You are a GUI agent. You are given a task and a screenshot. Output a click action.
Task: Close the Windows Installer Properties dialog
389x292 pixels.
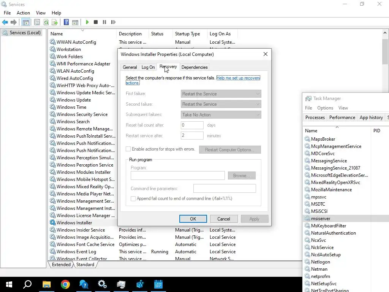pyautogui.click(x=266, y=54)
